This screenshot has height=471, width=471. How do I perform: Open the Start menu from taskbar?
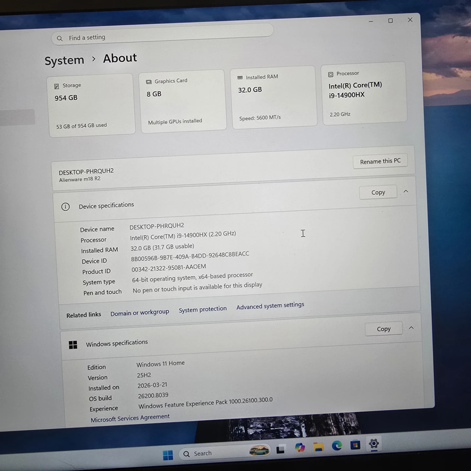pyautogui.click(x=168, y=455)
